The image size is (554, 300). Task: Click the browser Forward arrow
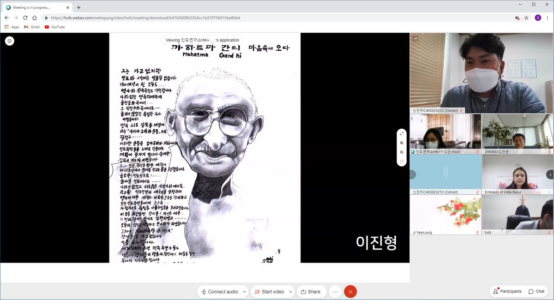16,18
